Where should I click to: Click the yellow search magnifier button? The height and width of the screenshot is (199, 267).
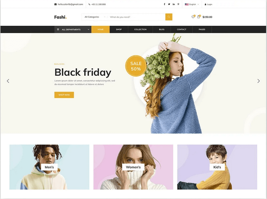(169, 17)
